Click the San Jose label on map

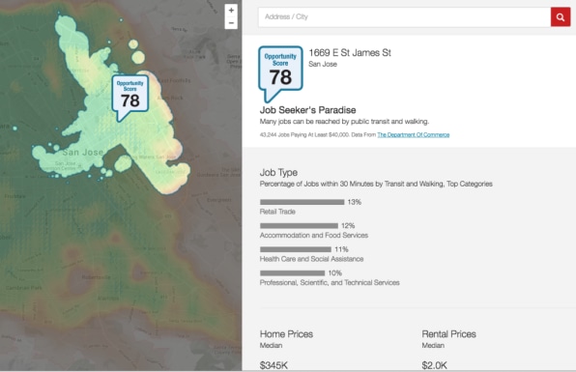(83, 152)
